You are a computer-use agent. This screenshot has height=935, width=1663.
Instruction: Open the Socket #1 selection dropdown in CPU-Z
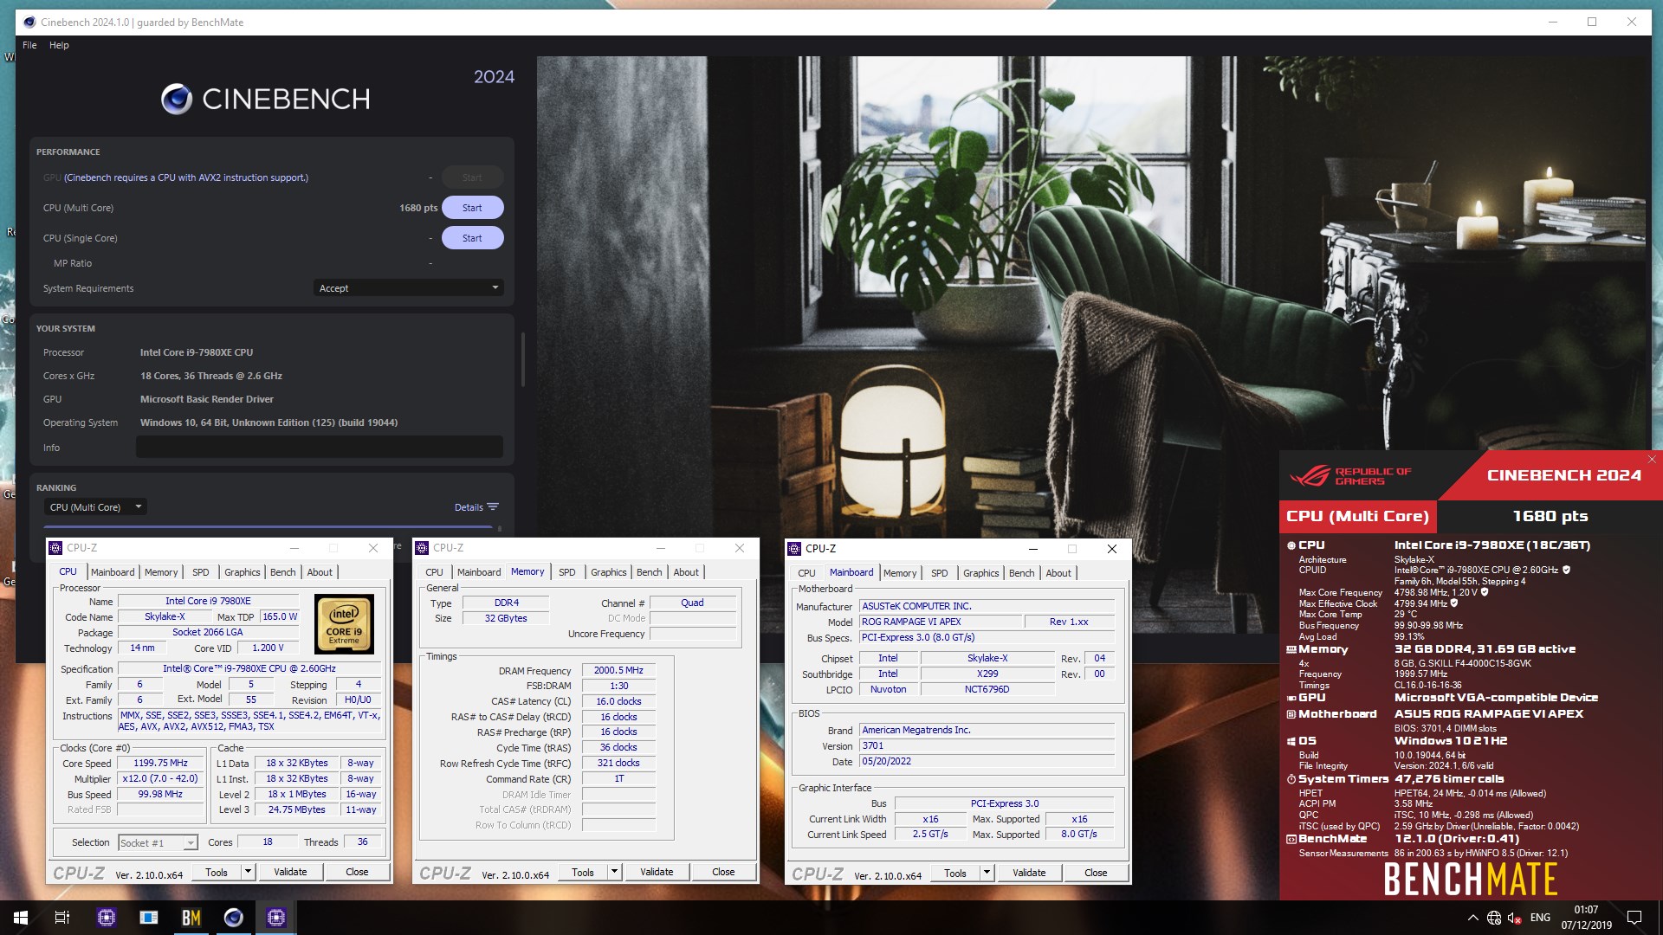[x=158, y=843]
